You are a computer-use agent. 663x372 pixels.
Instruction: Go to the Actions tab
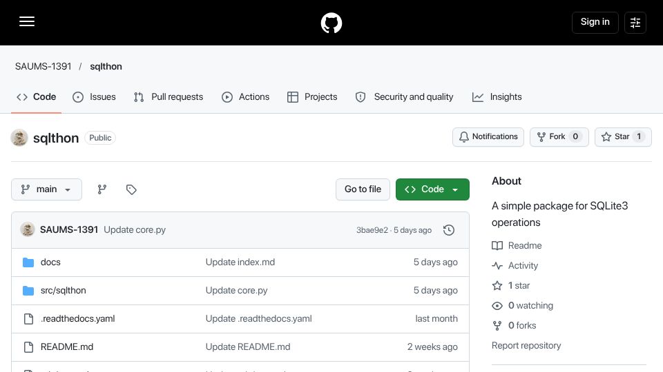[245, 97]
